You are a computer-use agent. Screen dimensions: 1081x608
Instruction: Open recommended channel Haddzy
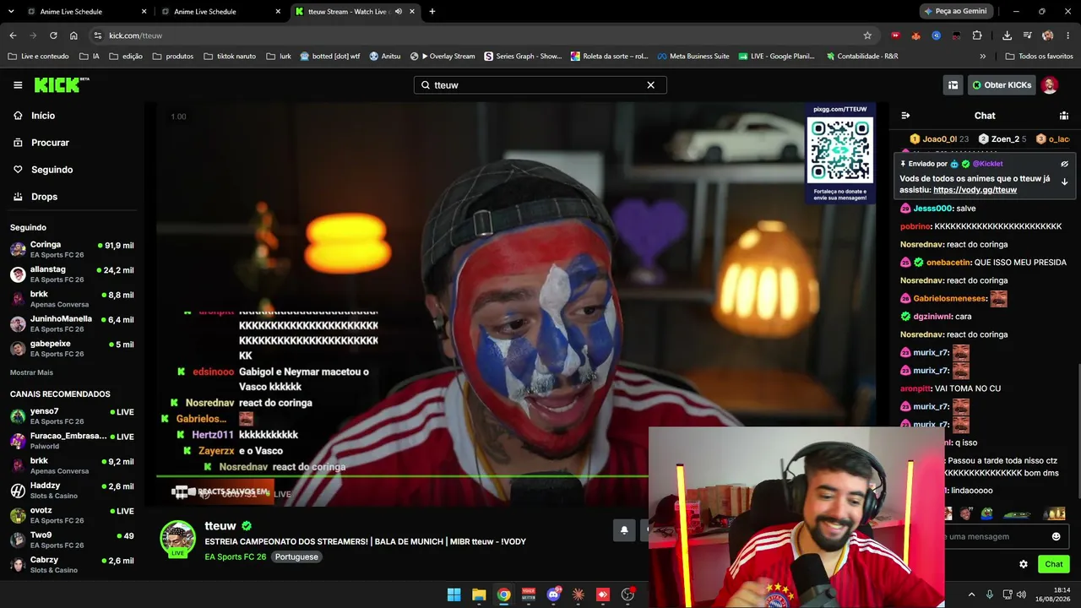click(x=72, y=491)
